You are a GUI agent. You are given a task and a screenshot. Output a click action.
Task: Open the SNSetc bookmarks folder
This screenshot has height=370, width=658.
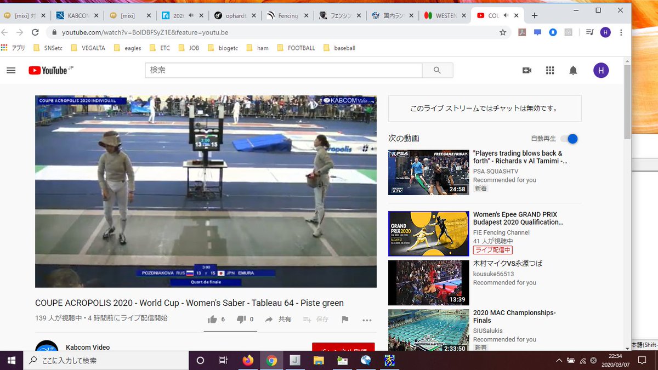pyautogui.click(x=48, y=48)
